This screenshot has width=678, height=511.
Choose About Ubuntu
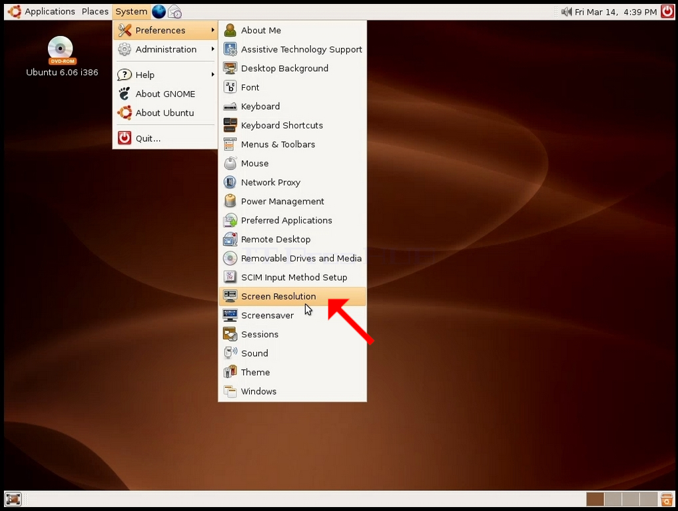coord(165,112)
